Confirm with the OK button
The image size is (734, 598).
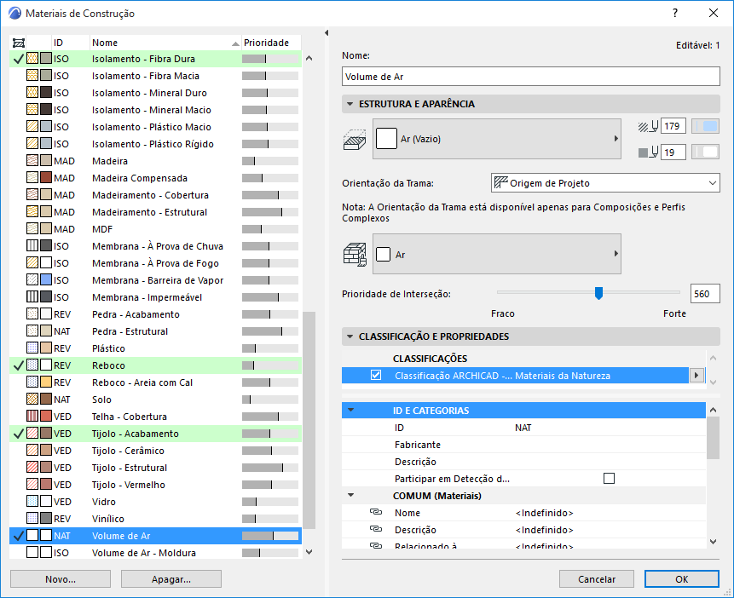[x=682, y=579]
